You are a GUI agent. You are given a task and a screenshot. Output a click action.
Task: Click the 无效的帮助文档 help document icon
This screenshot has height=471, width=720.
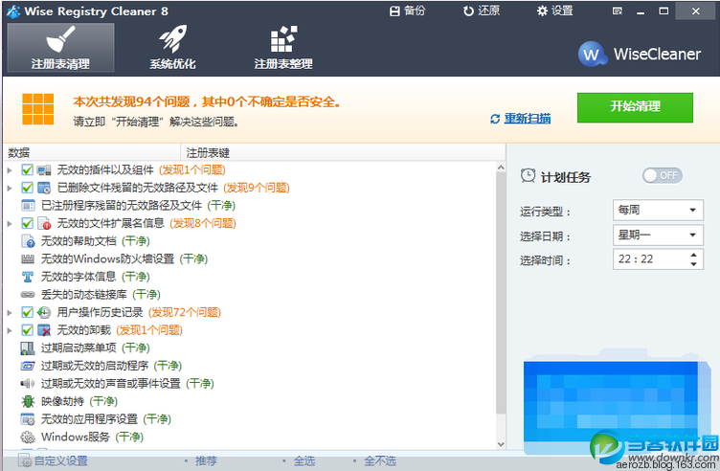pos(28,241)
